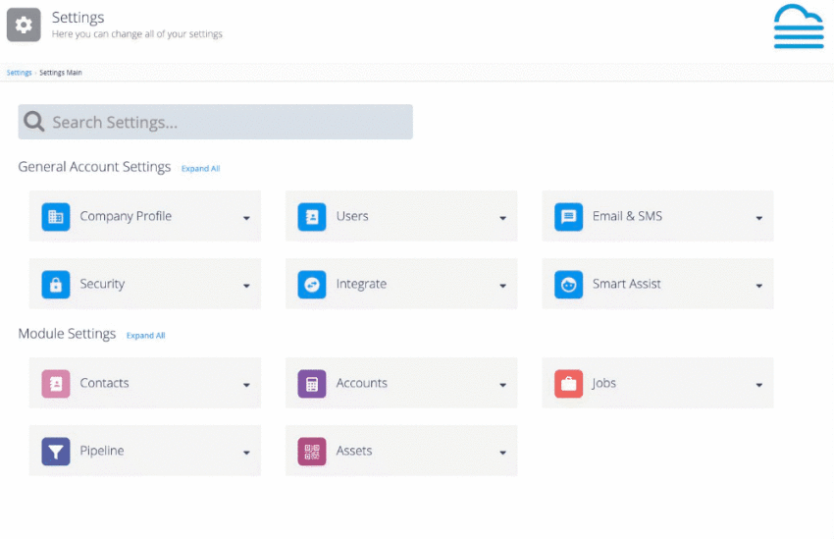Image resolution: width=834 pixels, height=539 pixels.
Task: Click the cloud logo at top right
Action: (x=799, y=27)
